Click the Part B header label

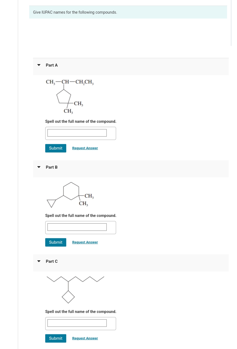tap(51, 167)
